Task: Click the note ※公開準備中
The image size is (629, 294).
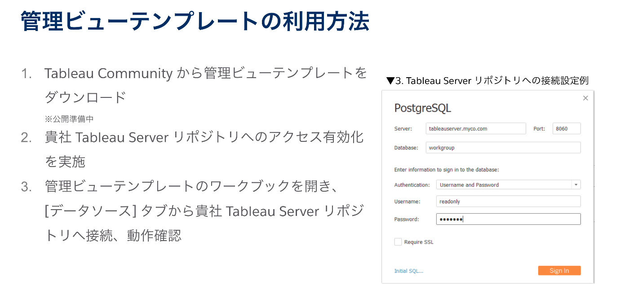Action: tap(69, 119)
